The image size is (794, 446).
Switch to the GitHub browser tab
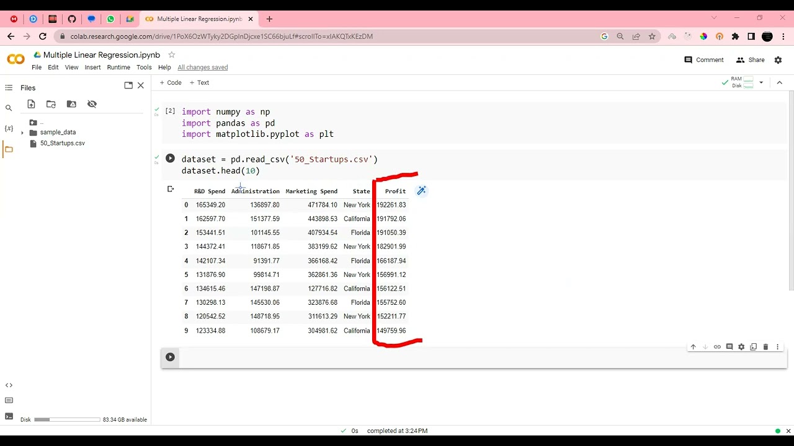pyautogui.click(x=72, y=19)
